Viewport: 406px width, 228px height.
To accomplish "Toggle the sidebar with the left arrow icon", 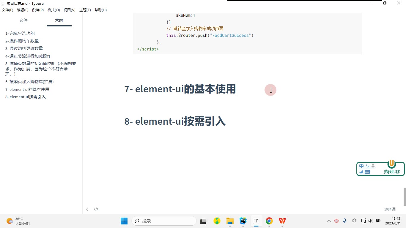I will pyautogui.click(x=87, y=209).
